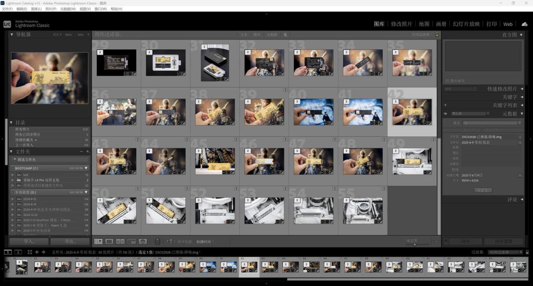Switch to the 修改照片 module
The image size is (533, 286).
[401, 24]
